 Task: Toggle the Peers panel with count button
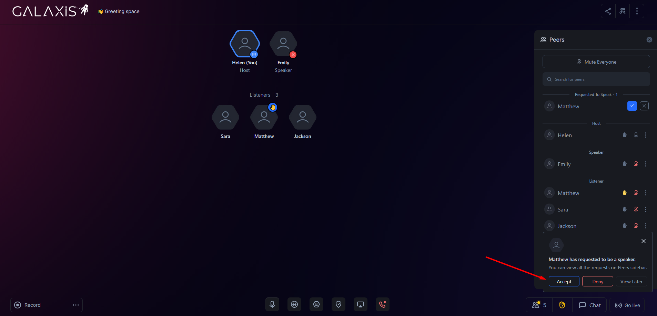539,305
